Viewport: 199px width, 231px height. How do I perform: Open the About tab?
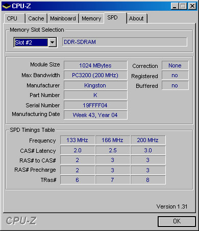click(x=137, y=18)
